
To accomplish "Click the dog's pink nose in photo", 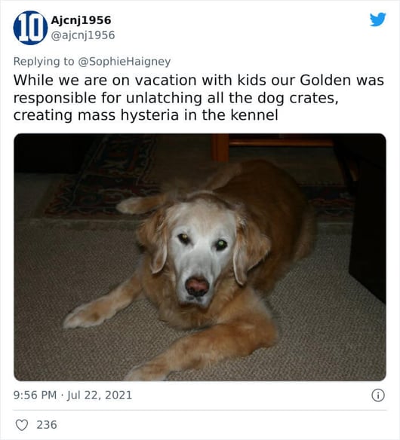I will click(x=197, y=286).
